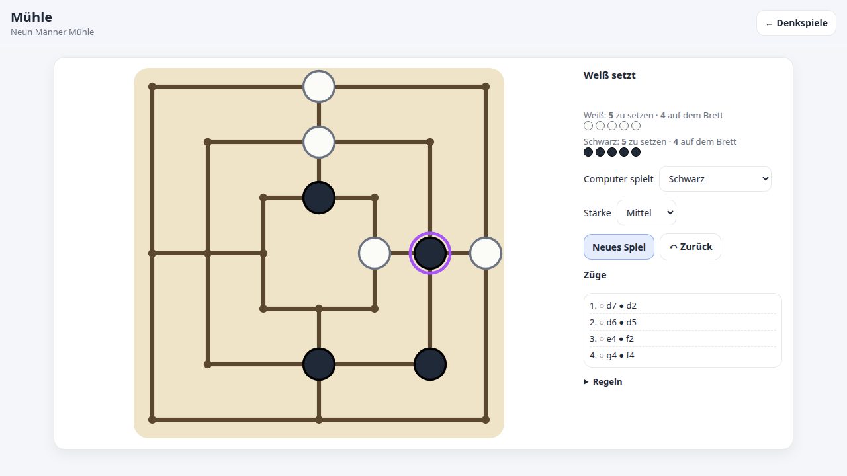Start a new game with Neues Spiel
847x476 pixels.
(x=619, y=247)
